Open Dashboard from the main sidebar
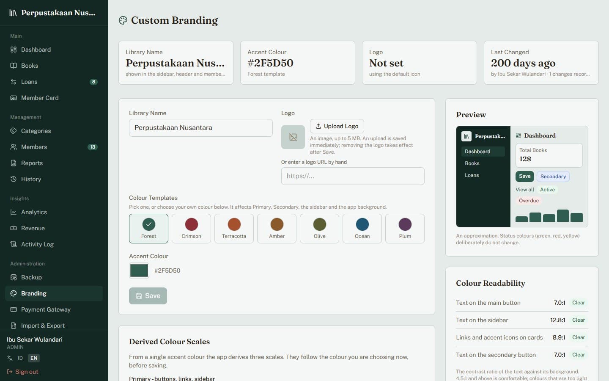The width and height of the screenshot is (609, 381). click(54, 50)
